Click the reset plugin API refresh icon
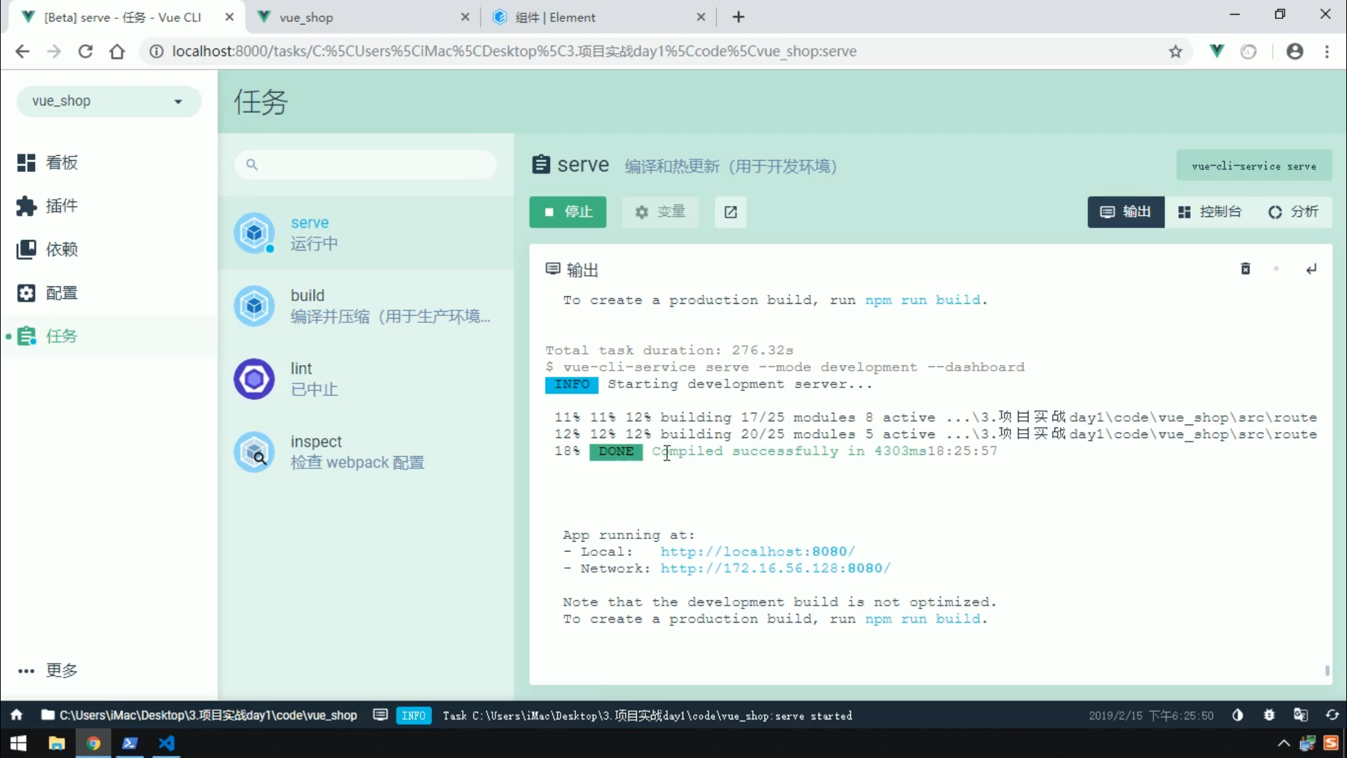The image size is (1347, 758). (x=1332, y=715)
